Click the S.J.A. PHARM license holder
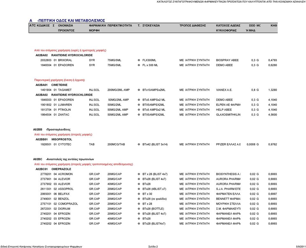The image size is (306, 248). (228, 189)
